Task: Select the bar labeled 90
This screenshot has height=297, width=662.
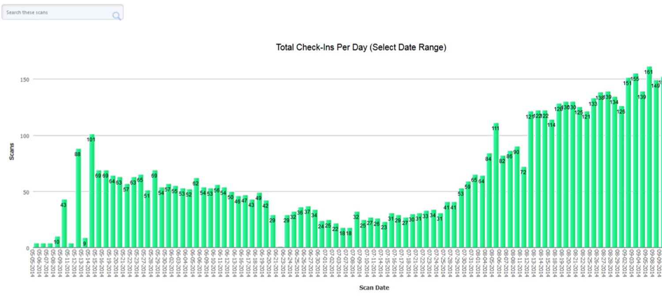Action: coord(517,197)
